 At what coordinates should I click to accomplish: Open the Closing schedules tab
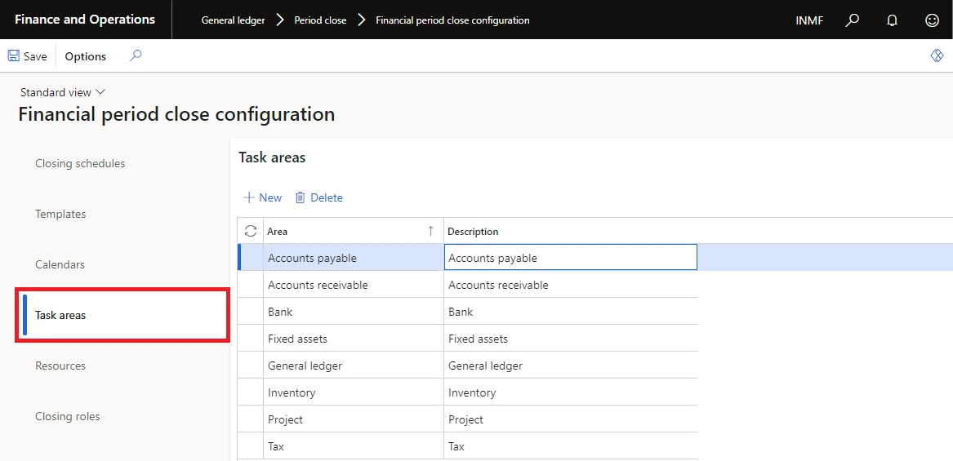click(x=80, y=163)
